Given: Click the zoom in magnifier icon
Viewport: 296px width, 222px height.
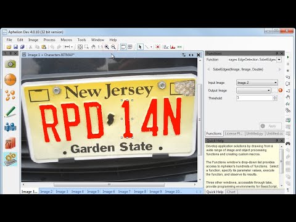Looking at the screenshot, I should coord(107,47).
